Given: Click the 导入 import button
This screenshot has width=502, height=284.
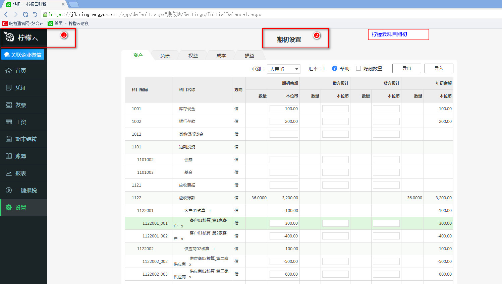Looking at the screenshot, I should pos(439,68).
